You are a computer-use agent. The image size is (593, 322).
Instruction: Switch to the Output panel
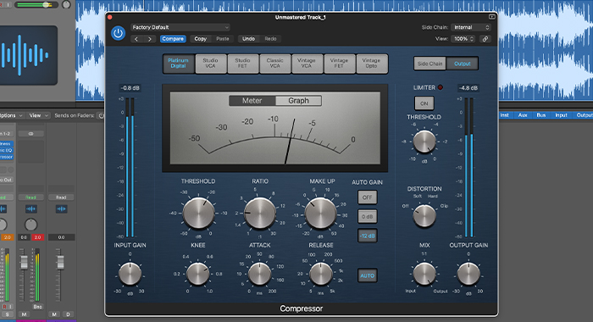463,64
